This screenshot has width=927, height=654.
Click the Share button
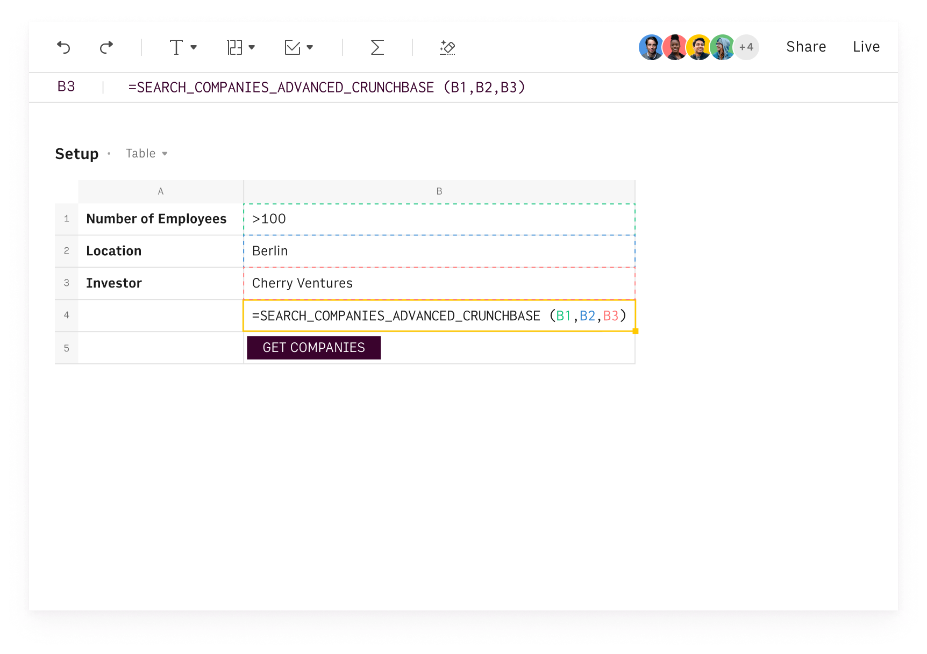click(x=806, y=47)
